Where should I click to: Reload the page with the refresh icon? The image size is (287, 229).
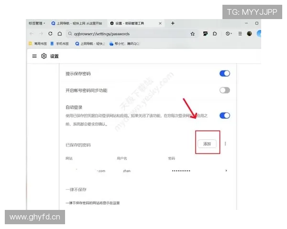[x=50, y=33]
